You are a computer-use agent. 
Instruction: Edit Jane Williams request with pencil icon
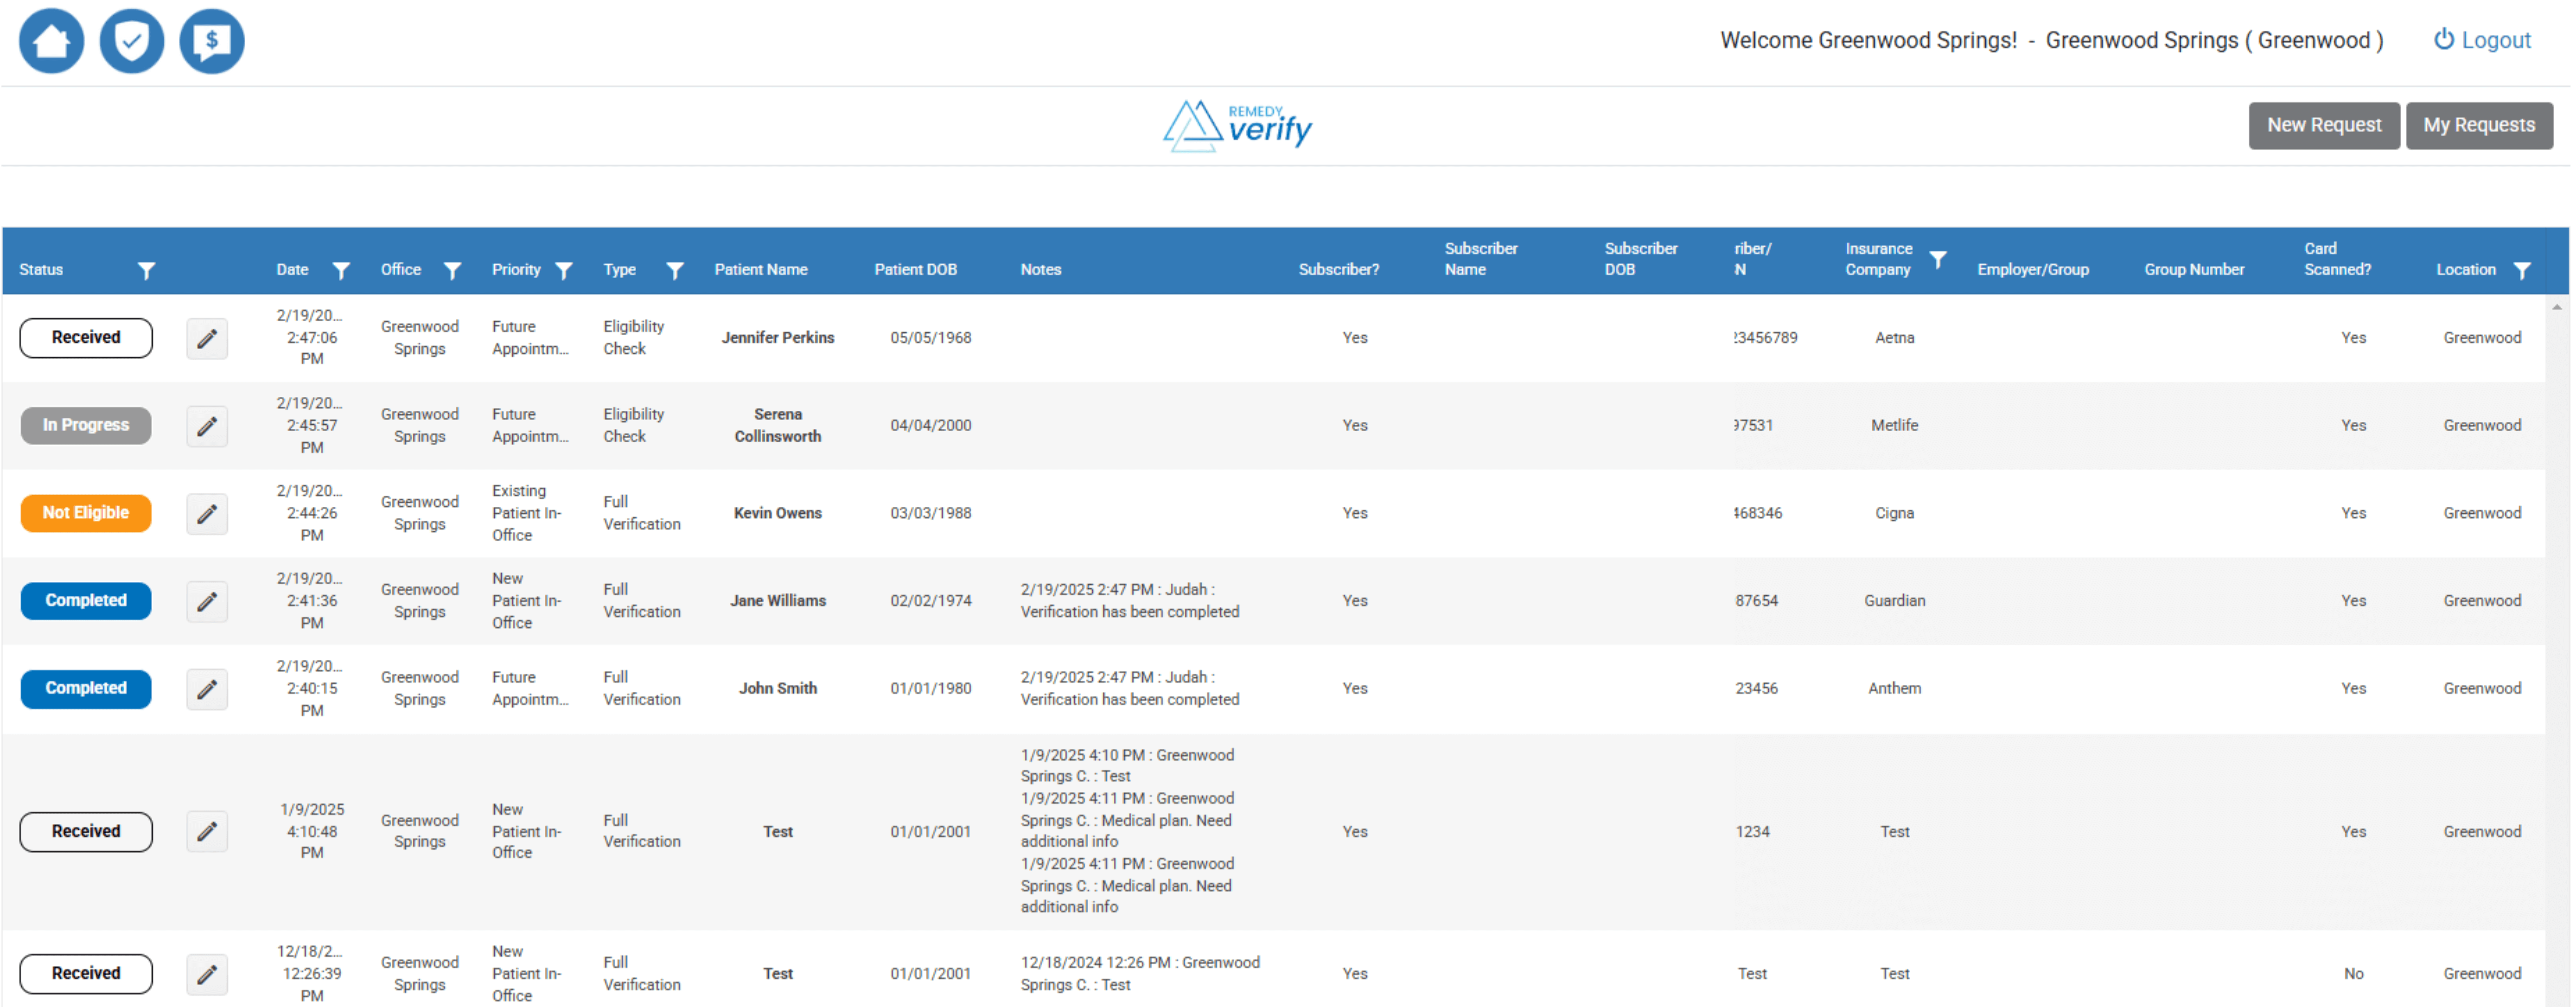pyautogui.click(x=207, y=602)
